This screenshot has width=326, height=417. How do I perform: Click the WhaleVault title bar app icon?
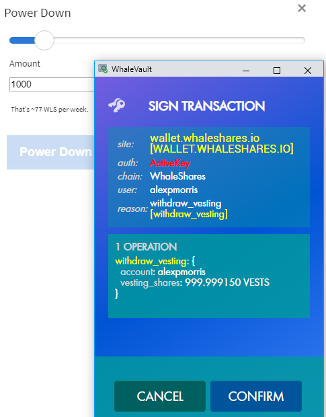click(x=103, y=69)
